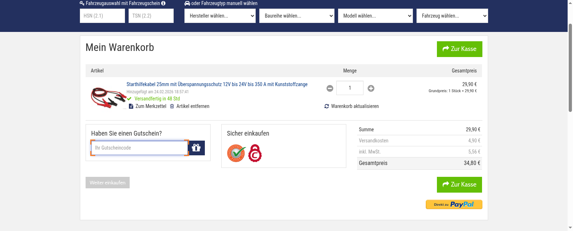Click the orange checkmark trust seal

tap(236, 153)
